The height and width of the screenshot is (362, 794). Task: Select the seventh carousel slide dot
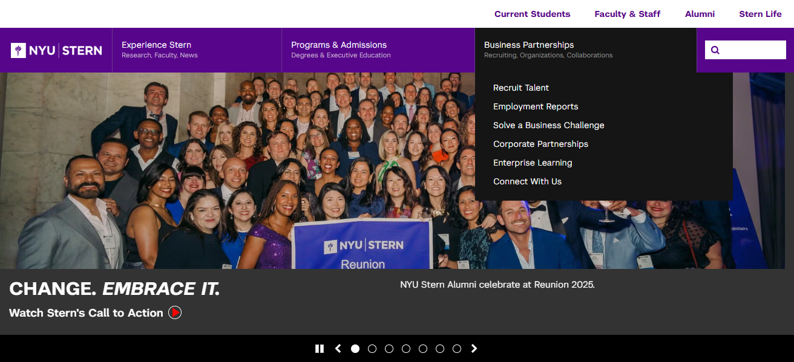coord(457,349)
